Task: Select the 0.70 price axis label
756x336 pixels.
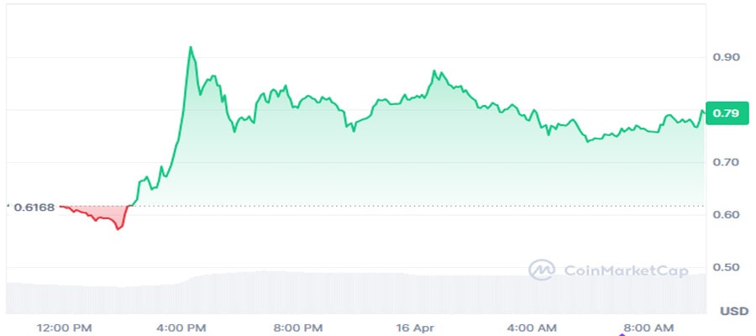Action: [727, 162]
